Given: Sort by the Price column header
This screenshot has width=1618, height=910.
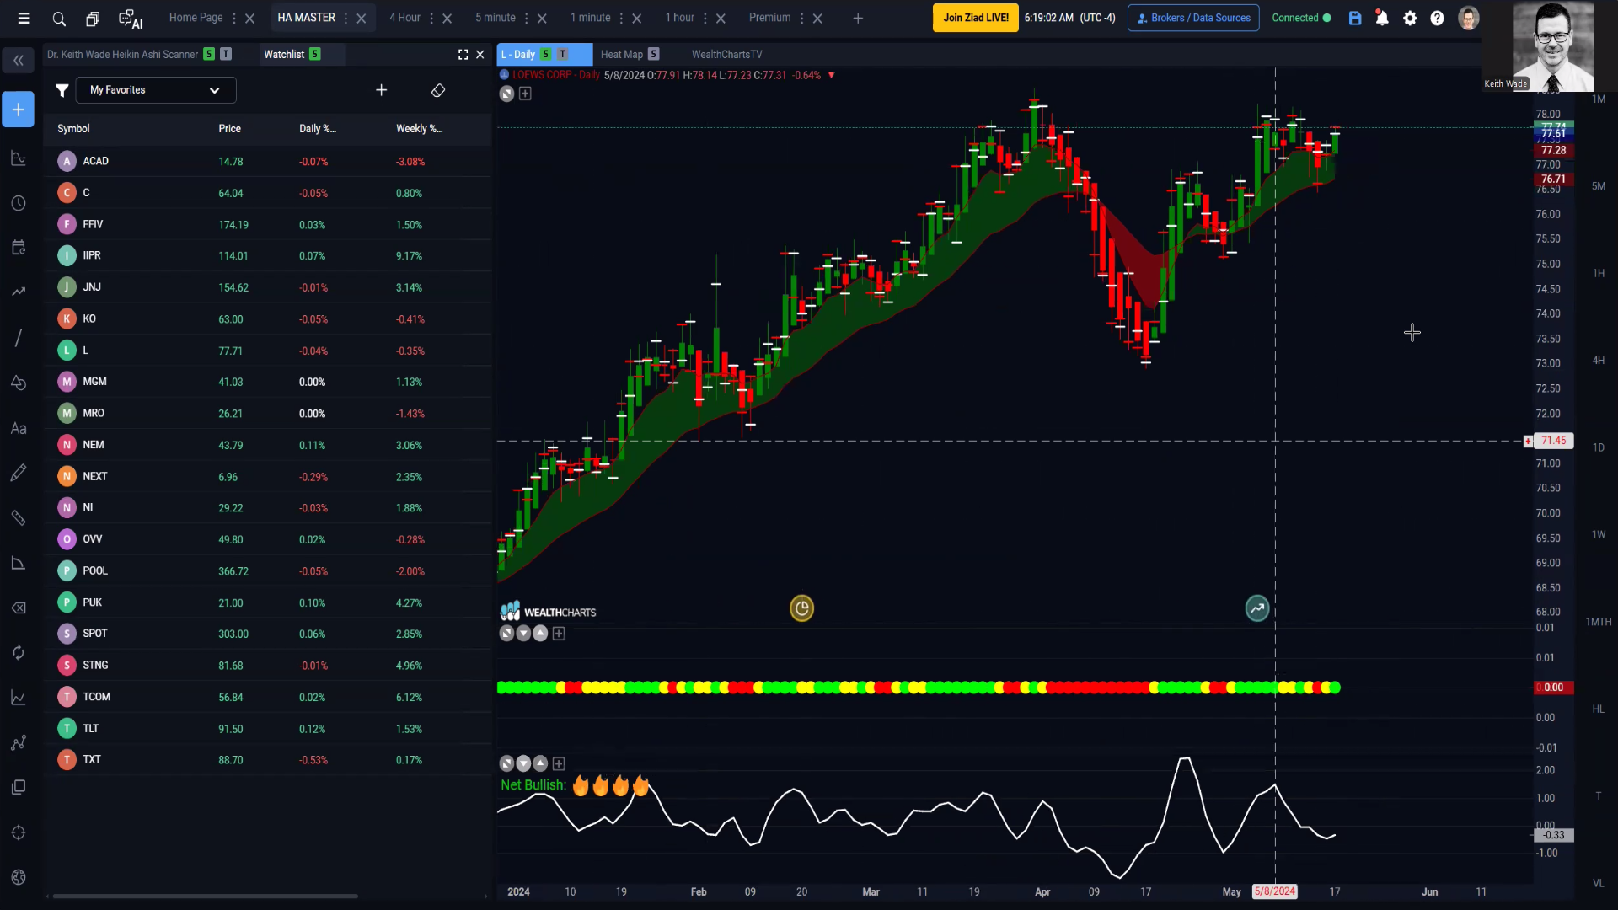Looking at the screenshot, I should 229,129.
